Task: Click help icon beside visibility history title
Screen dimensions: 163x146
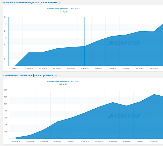Action: [60, 3]
